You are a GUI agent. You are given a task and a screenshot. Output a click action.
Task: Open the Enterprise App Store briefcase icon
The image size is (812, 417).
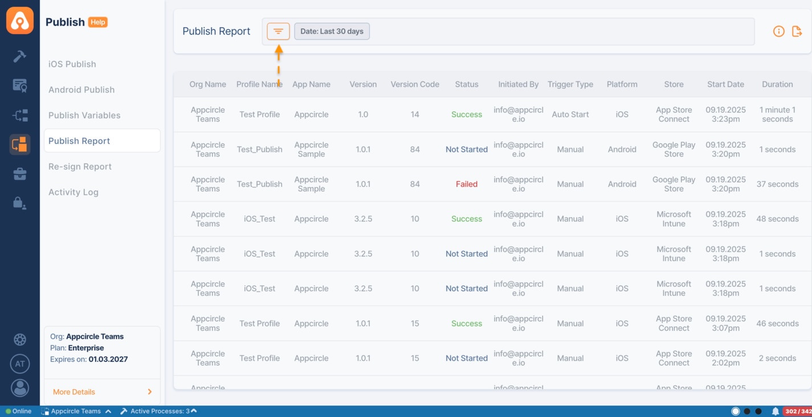(x=20, y=174)
